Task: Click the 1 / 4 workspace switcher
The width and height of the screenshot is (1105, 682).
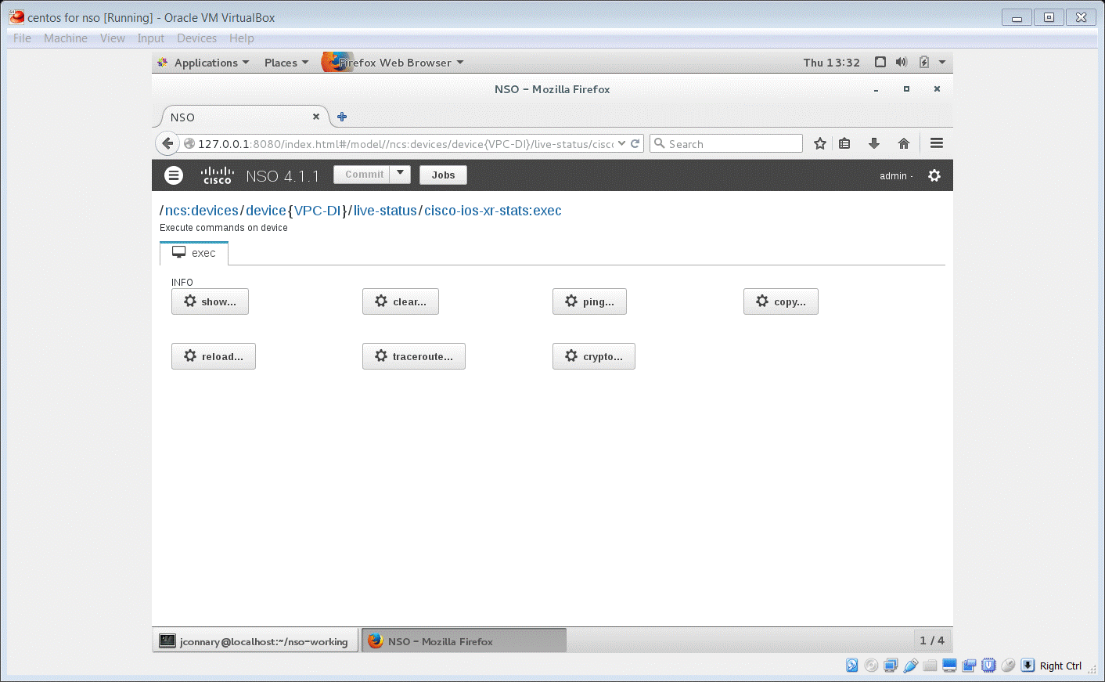Action: 932,641
